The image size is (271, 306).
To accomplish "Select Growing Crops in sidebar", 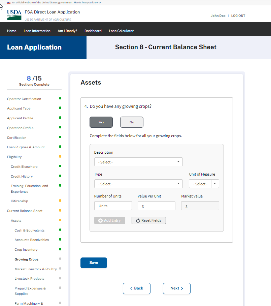I will point(27,259).
